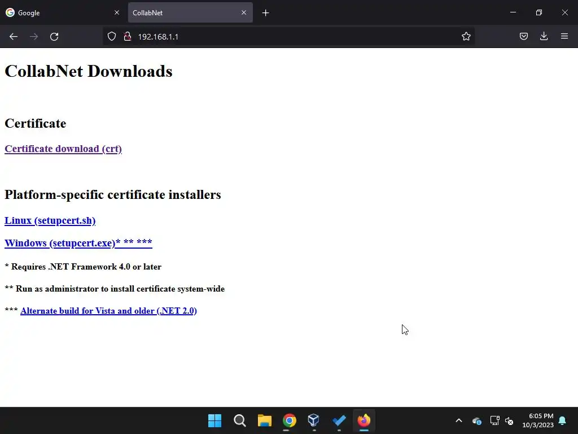
Task: Switch to the Google tab
Action: (x=63, y=12)
